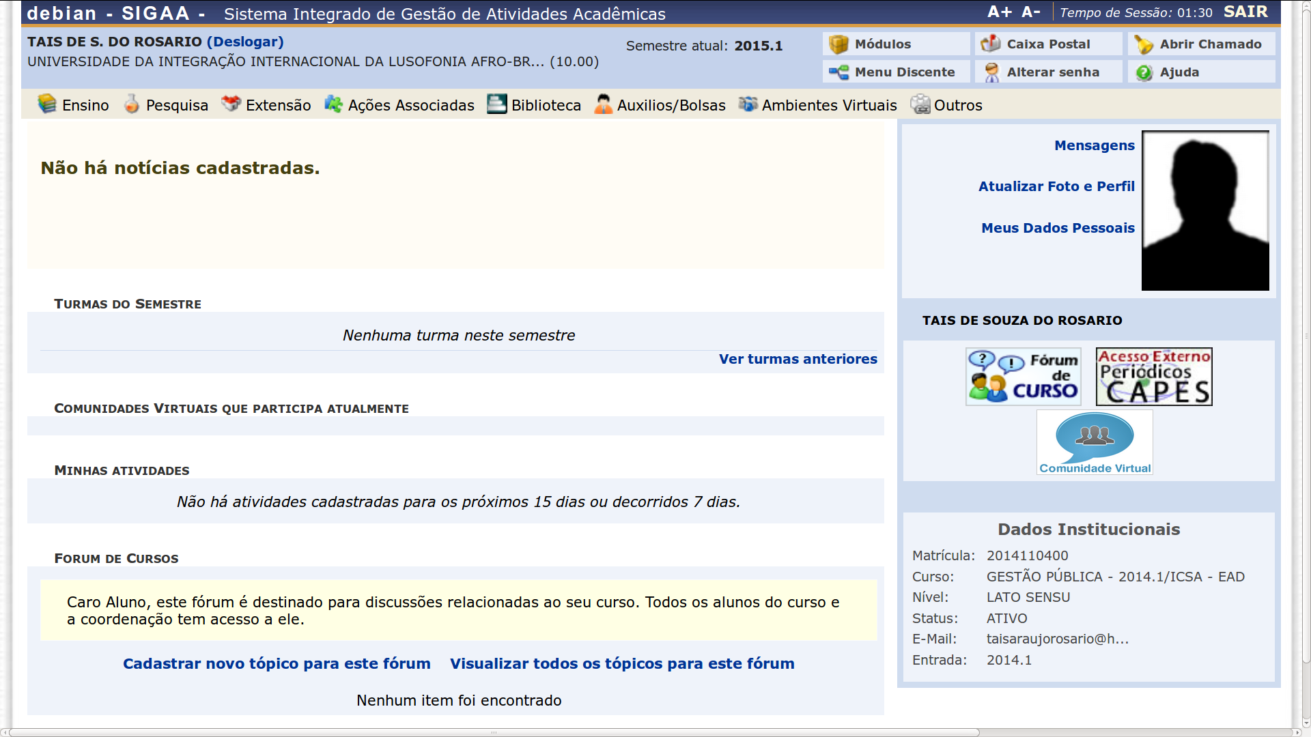Open the Fórum de Curso icon
The height and width of the screenshot is (737, 1311).
click(x=1023, y=377)
